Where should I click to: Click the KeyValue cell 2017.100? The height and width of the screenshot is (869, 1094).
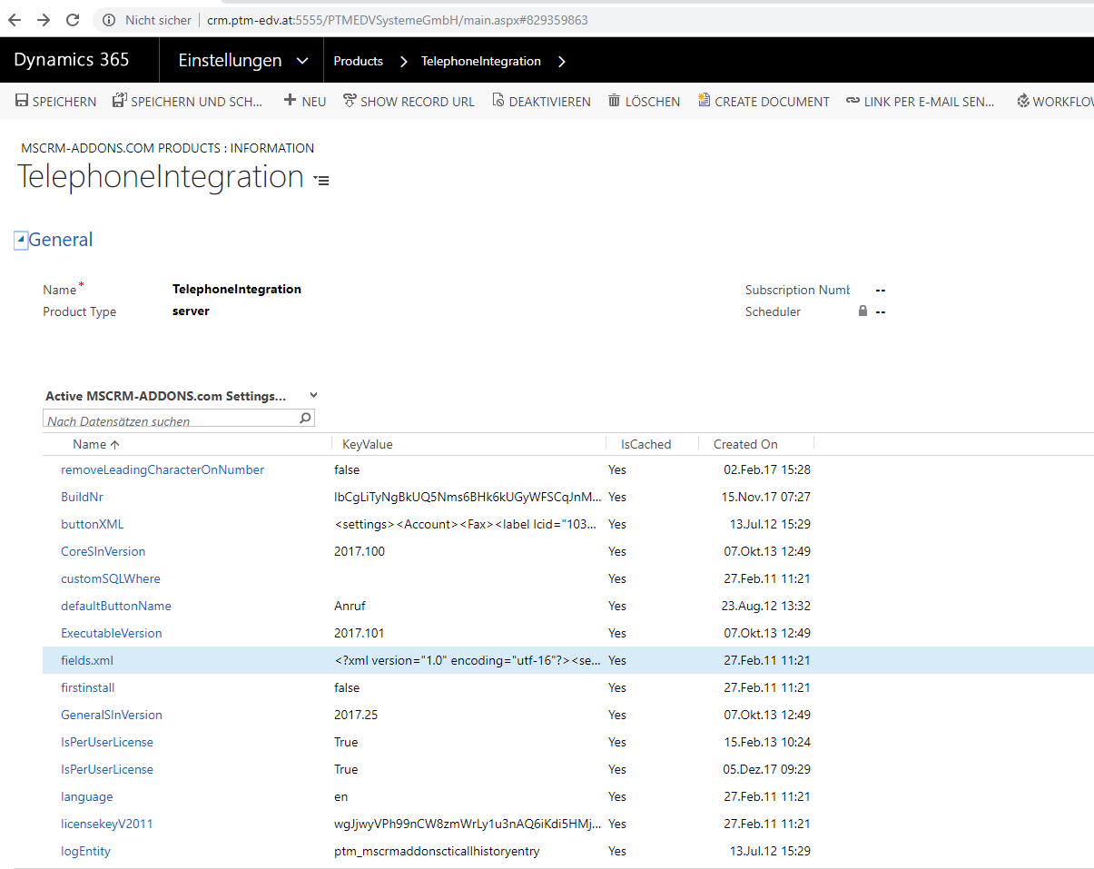click(360, 552)
